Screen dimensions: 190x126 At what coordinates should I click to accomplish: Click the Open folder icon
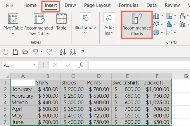(25, 52)
